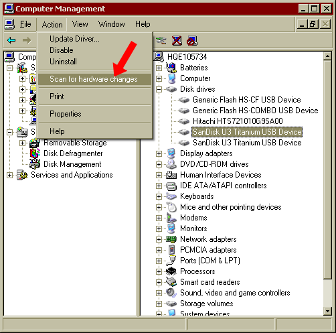Click the Disable device toolbar icon
The height and width of the screenshot is (333, 336).
192,41
